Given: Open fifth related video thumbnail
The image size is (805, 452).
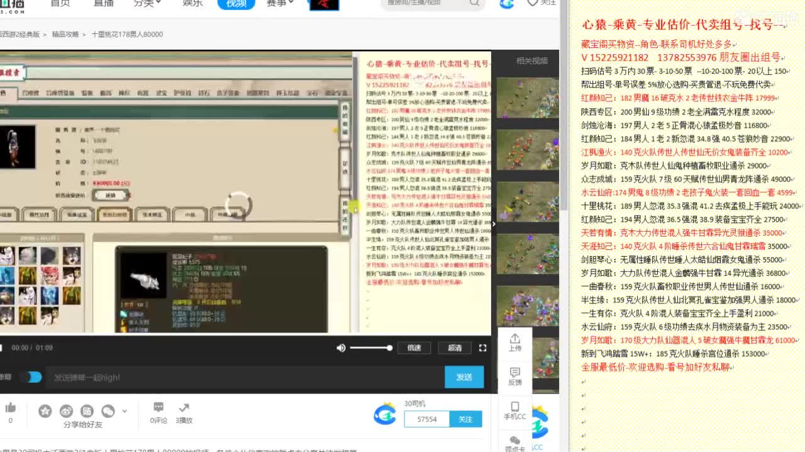Looking at the screenshot, I should [528, 307].
